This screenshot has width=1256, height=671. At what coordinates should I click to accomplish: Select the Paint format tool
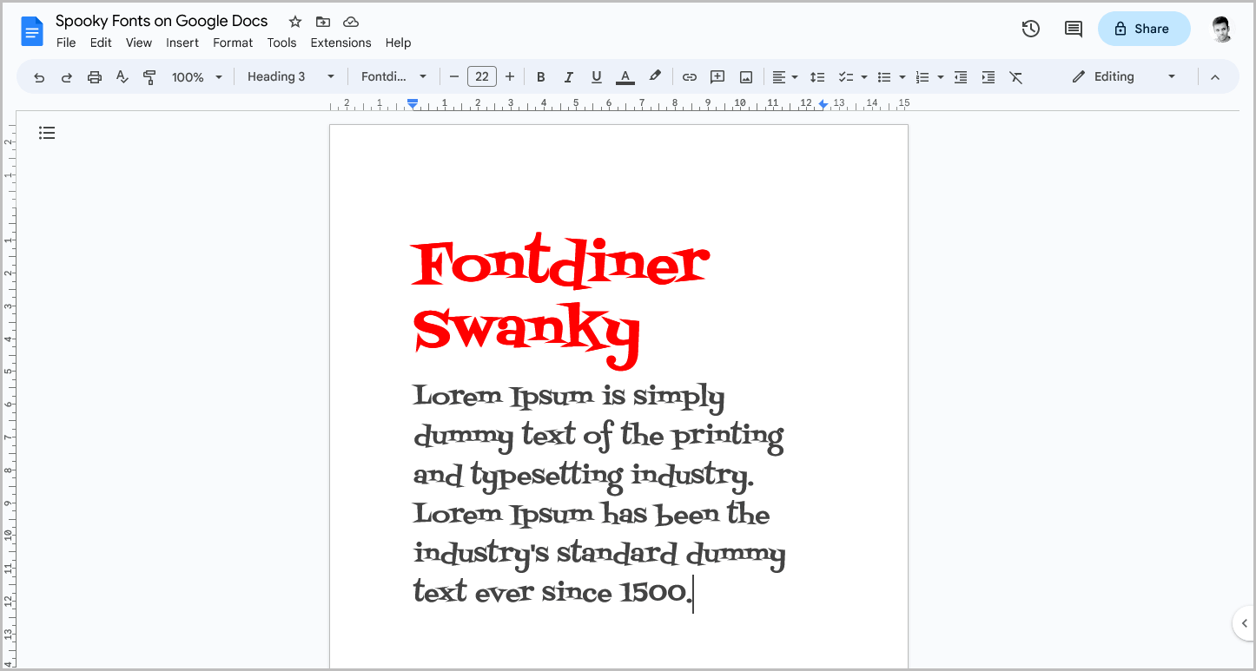point(149,76)
